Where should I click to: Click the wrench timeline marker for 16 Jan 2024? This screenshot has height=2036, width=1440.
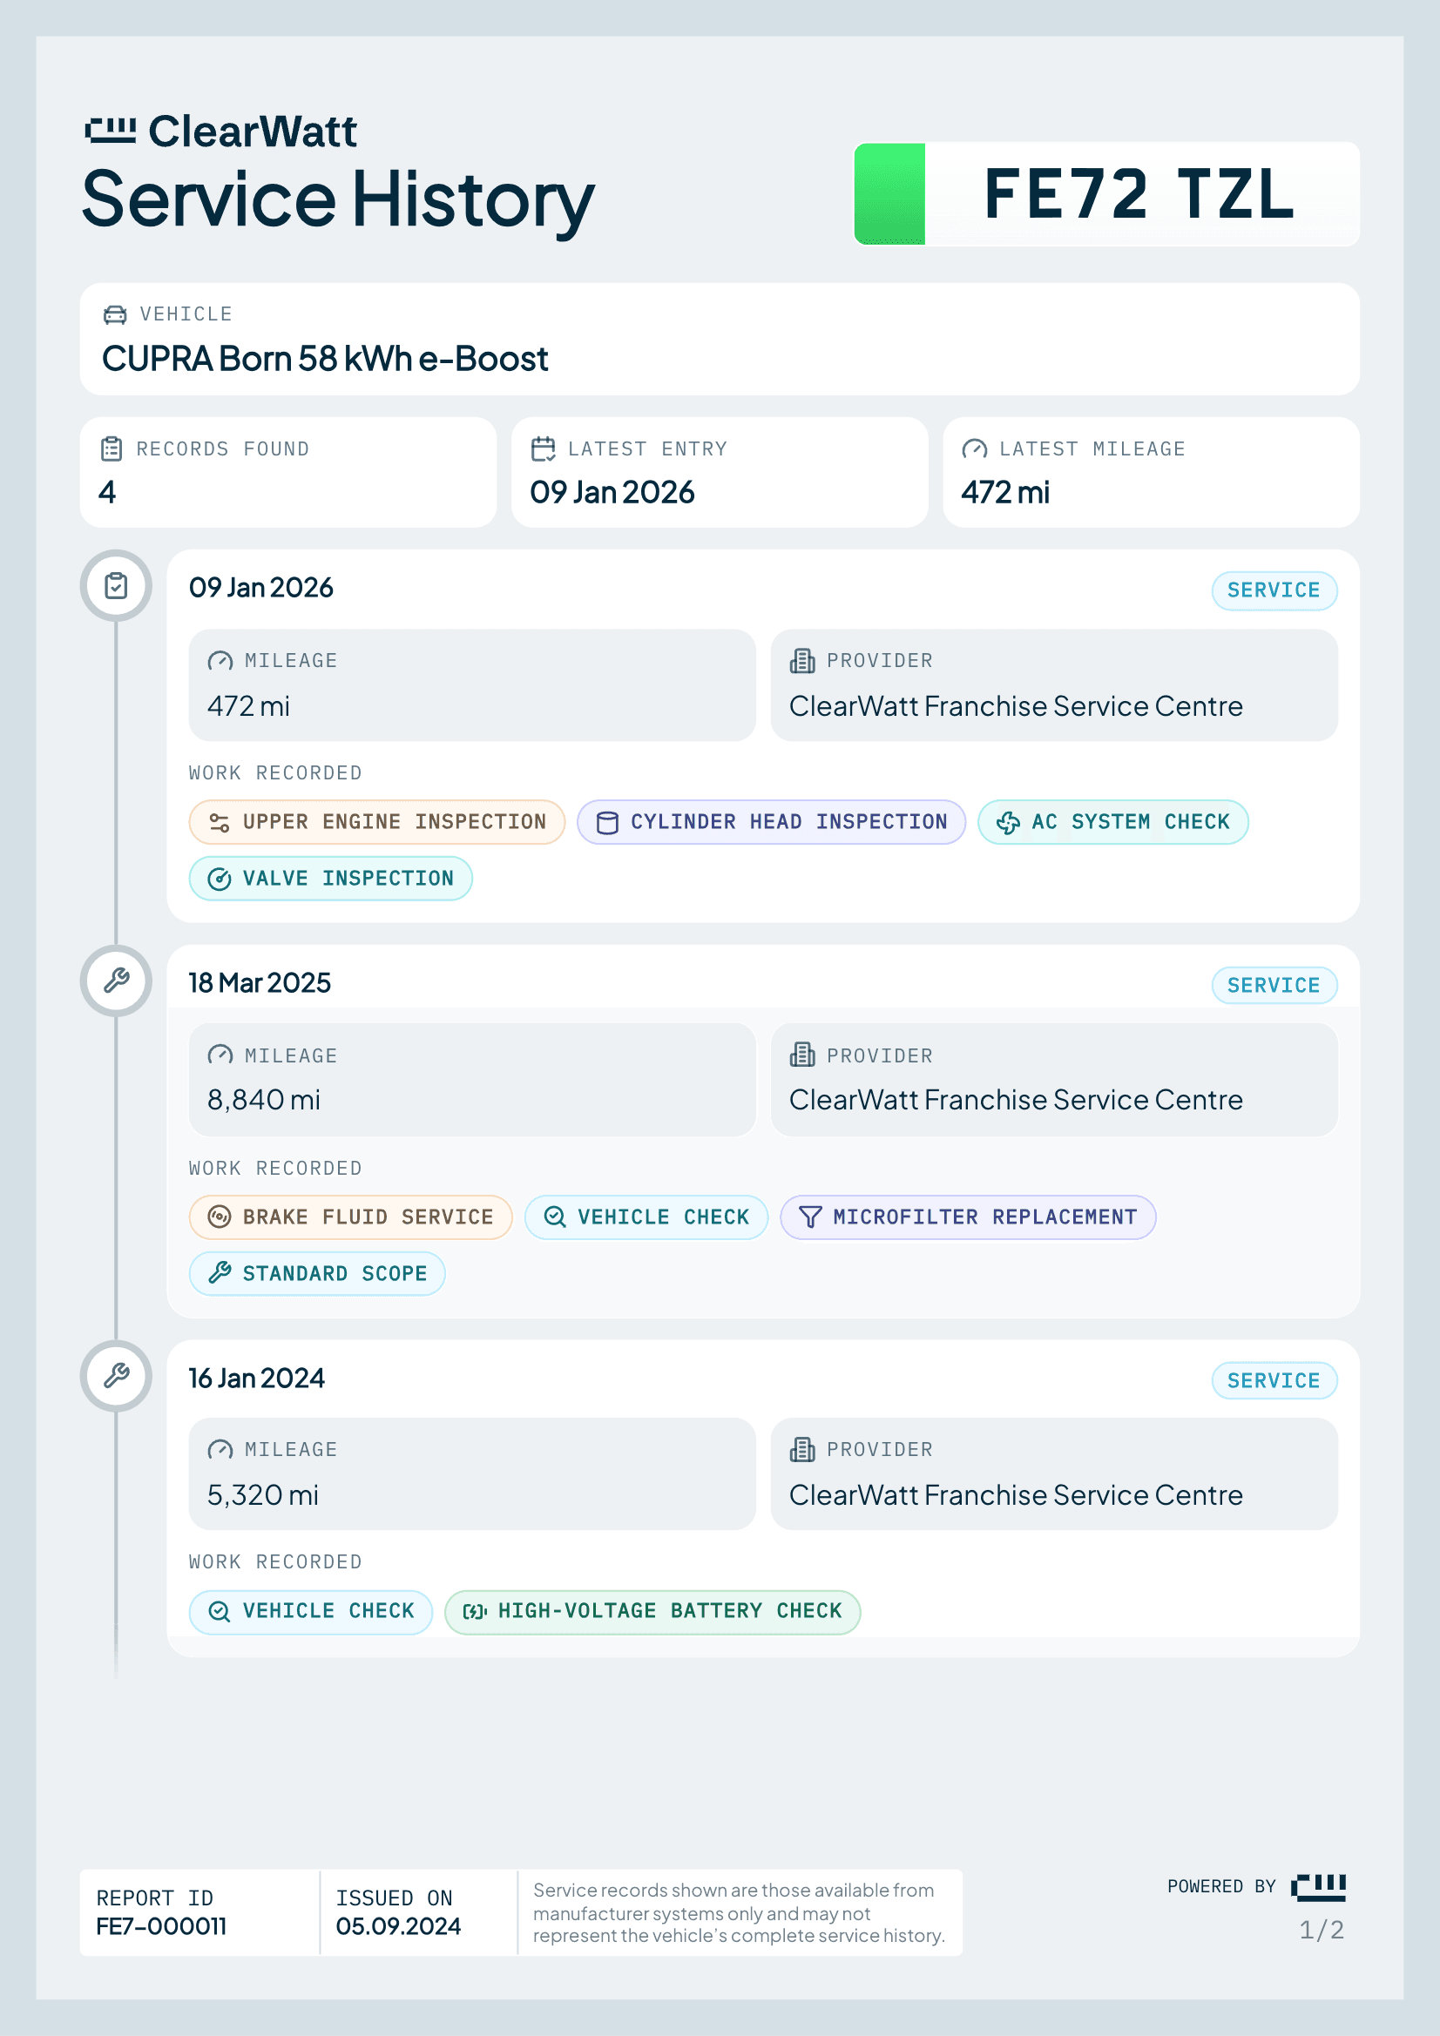116,1375
